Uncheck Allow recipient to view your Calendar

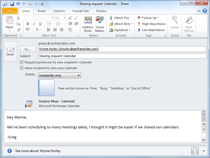point(22,68)
